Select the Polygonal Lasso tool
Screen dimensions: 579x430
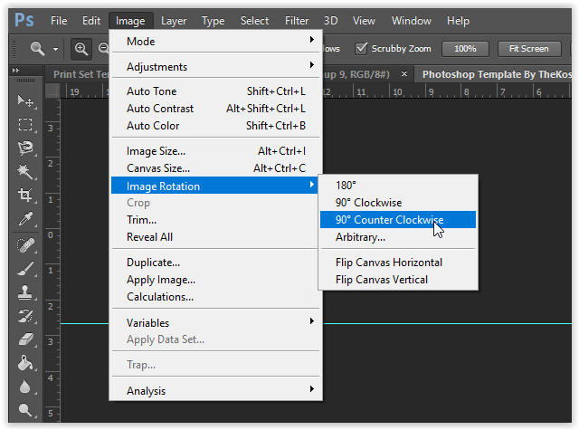(x=25, y=148)
